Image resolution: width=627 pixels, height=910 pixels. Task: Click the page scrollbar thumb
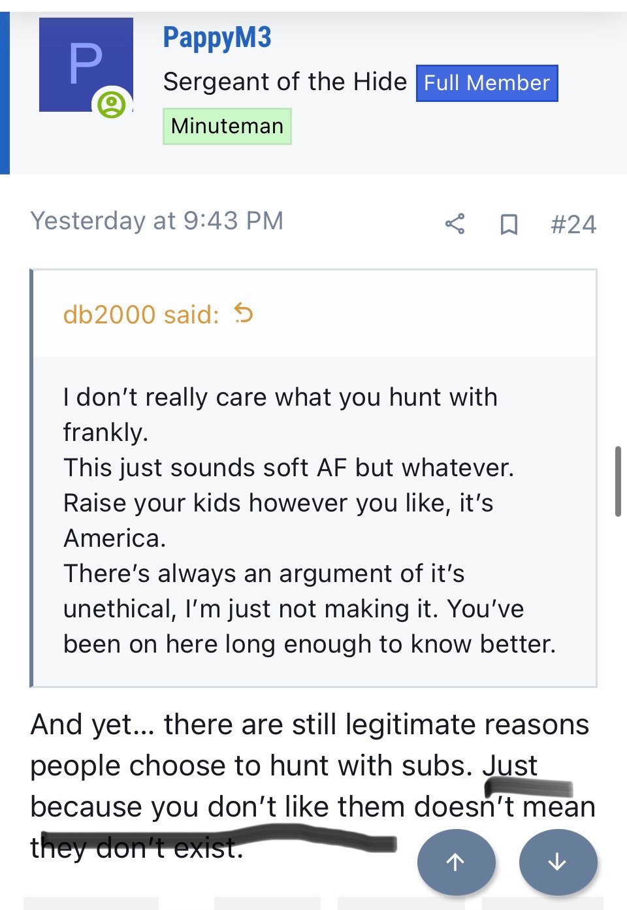617,481
